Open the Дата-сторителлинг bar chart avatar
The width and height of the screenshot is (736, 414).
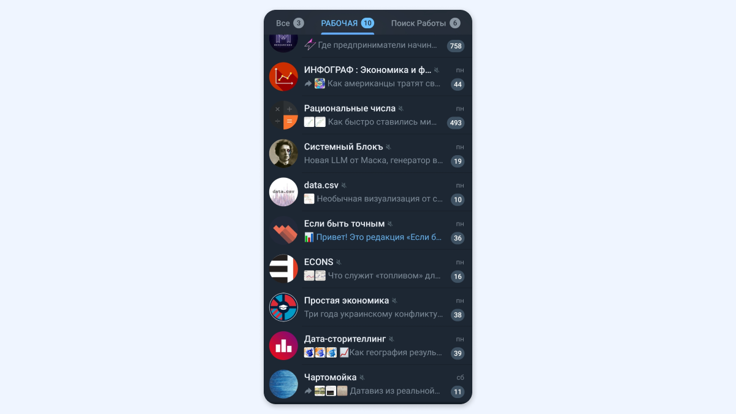coord(283,346)
